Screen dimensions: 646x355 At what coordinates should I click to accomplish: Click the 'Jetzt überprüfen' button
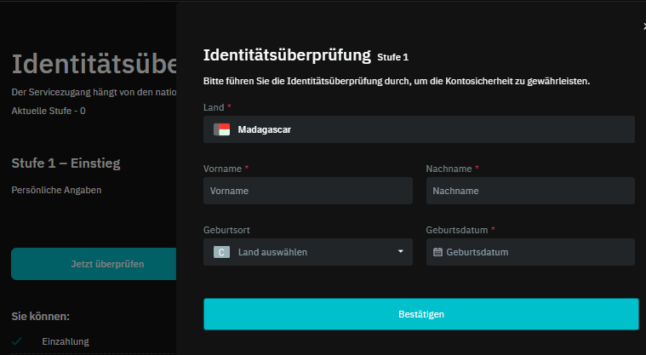point(94,264)
